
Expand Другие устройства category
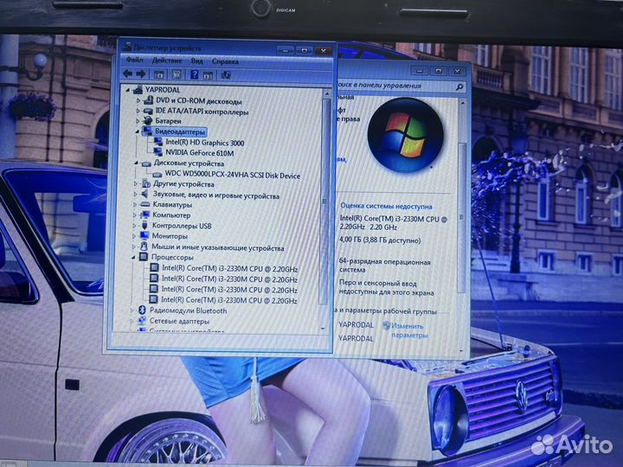[136, 183]
